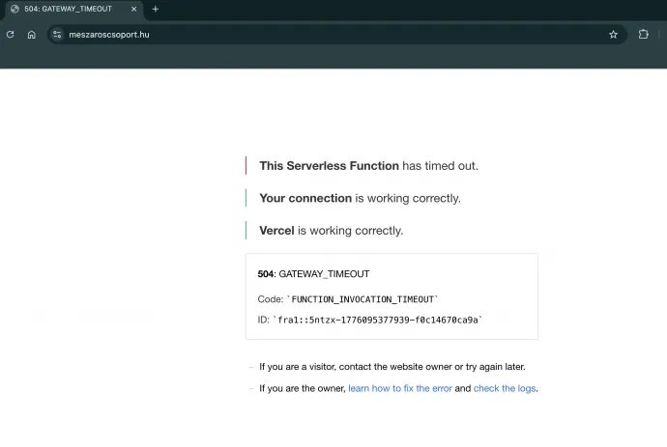
Task: Go to the browser home page
Action: pyautogui.click(x=31, y=34)
